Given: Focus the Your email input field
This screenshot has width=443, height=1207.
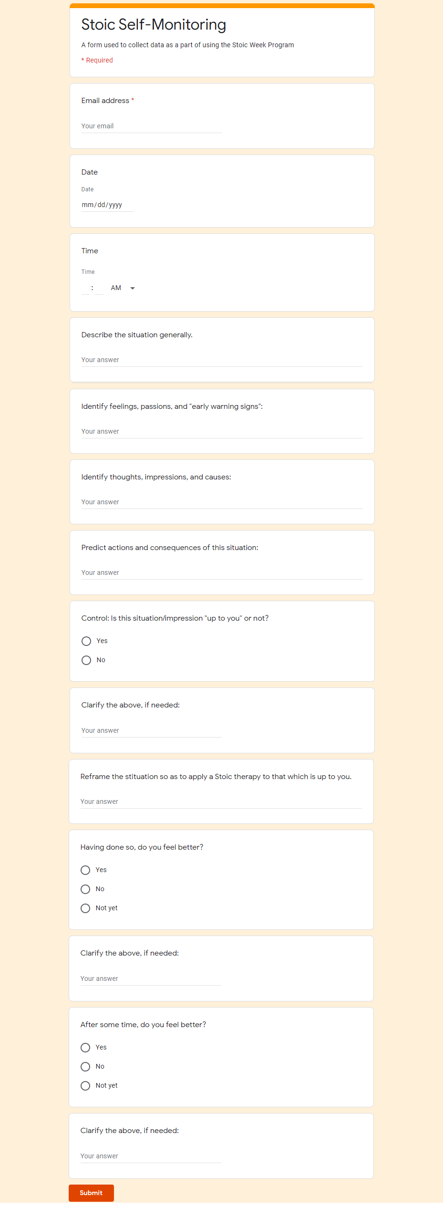Looking at the screenshot, I should click(x=152, y=126).
